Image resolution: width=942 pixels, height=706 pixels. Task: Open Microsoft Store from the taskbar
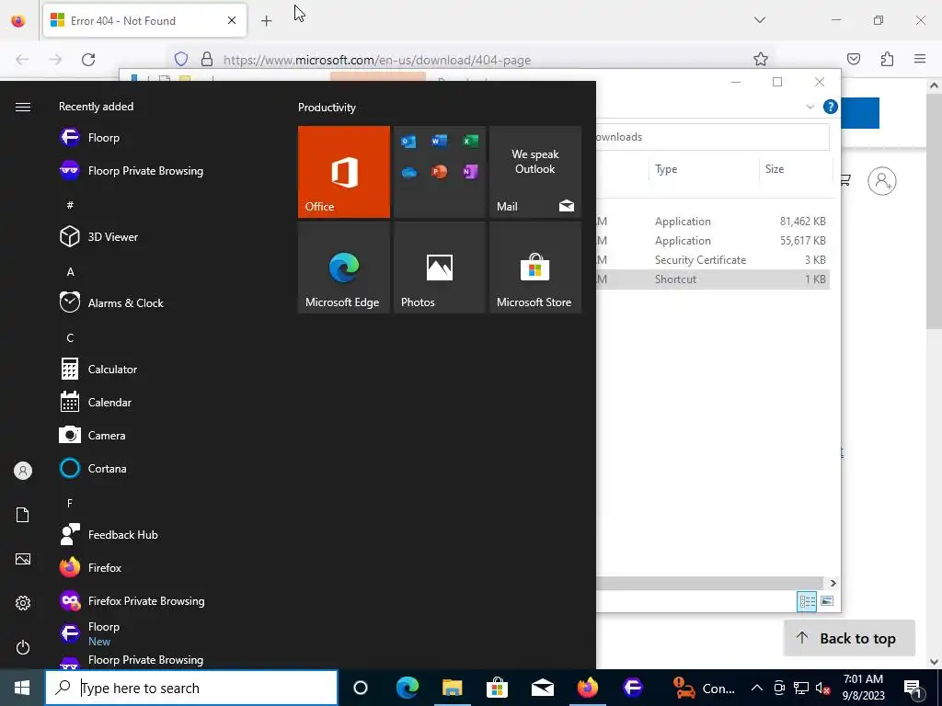[497, 688]
